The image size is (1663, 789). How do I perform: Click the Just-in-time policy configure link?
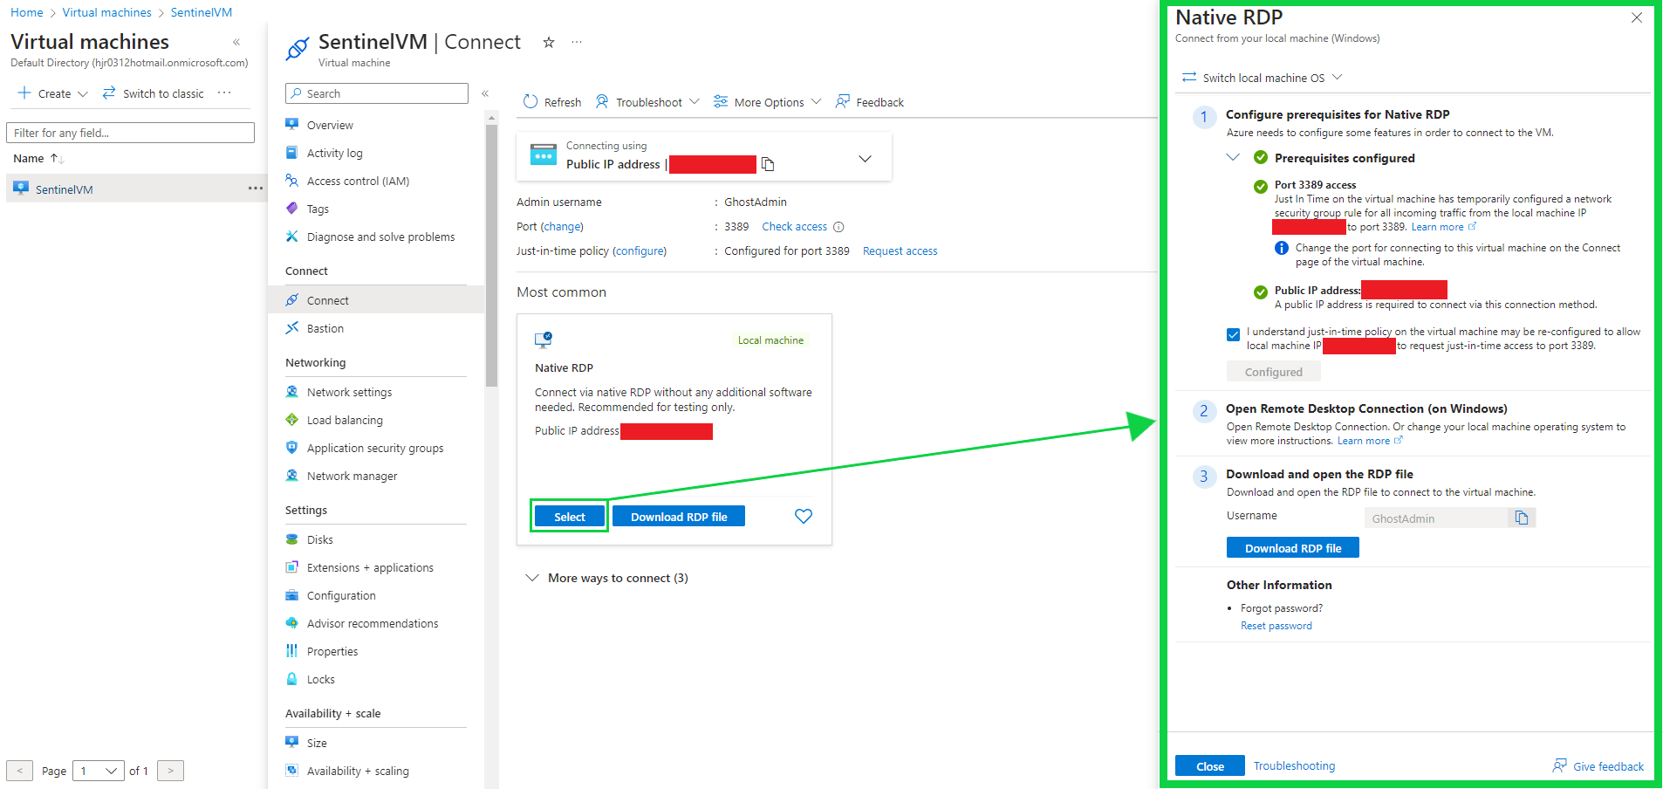(640, 251)
